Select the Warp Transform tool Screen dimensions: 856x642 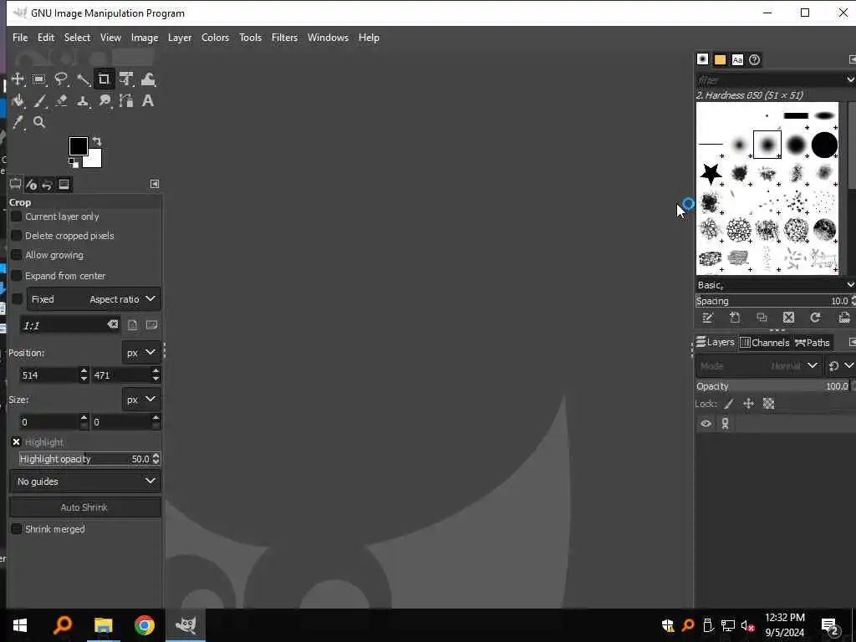click(x=148, y=79)
